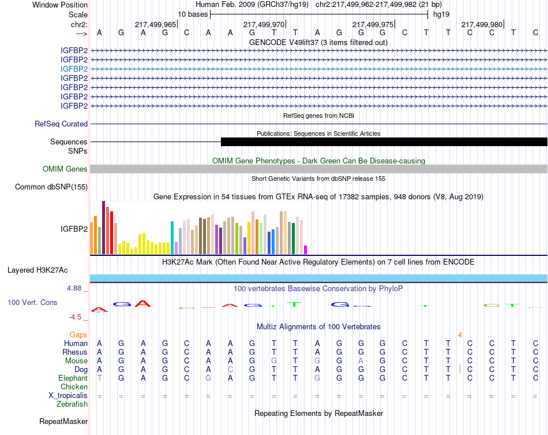Open the RefSeq Curated track label
Viewport: 548px width, 435px height.
(61, 124)
